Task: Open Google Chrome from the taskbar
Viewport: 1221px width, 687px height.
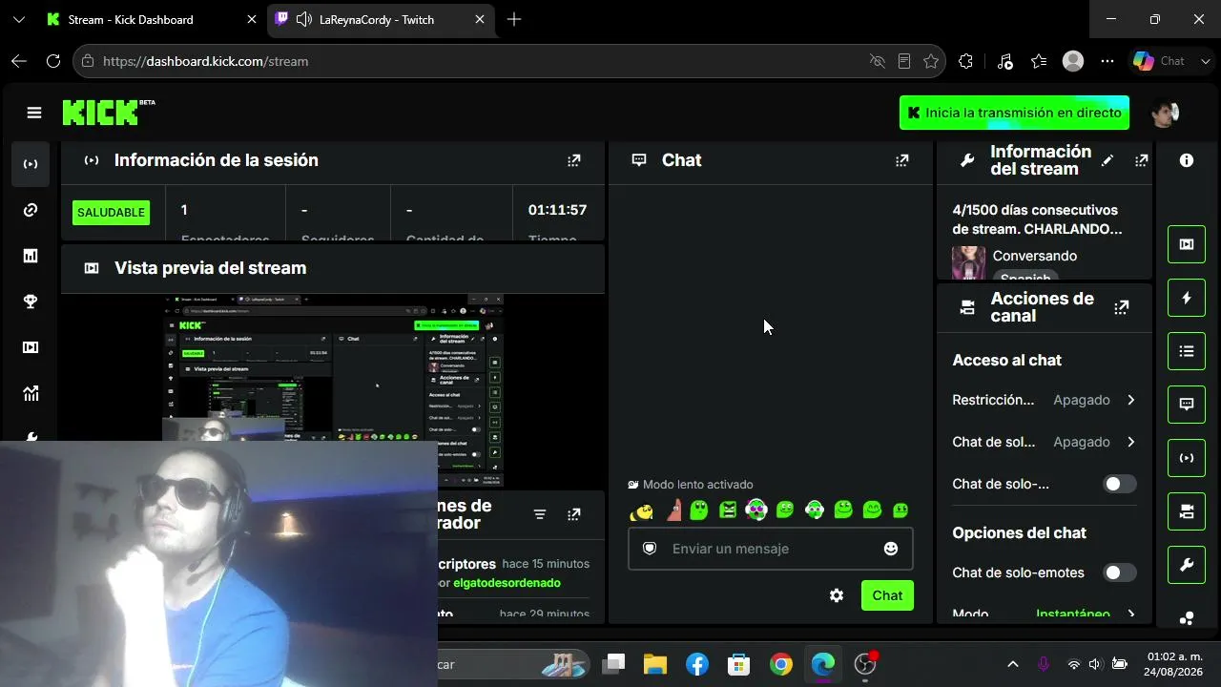Action: (781, 664)
